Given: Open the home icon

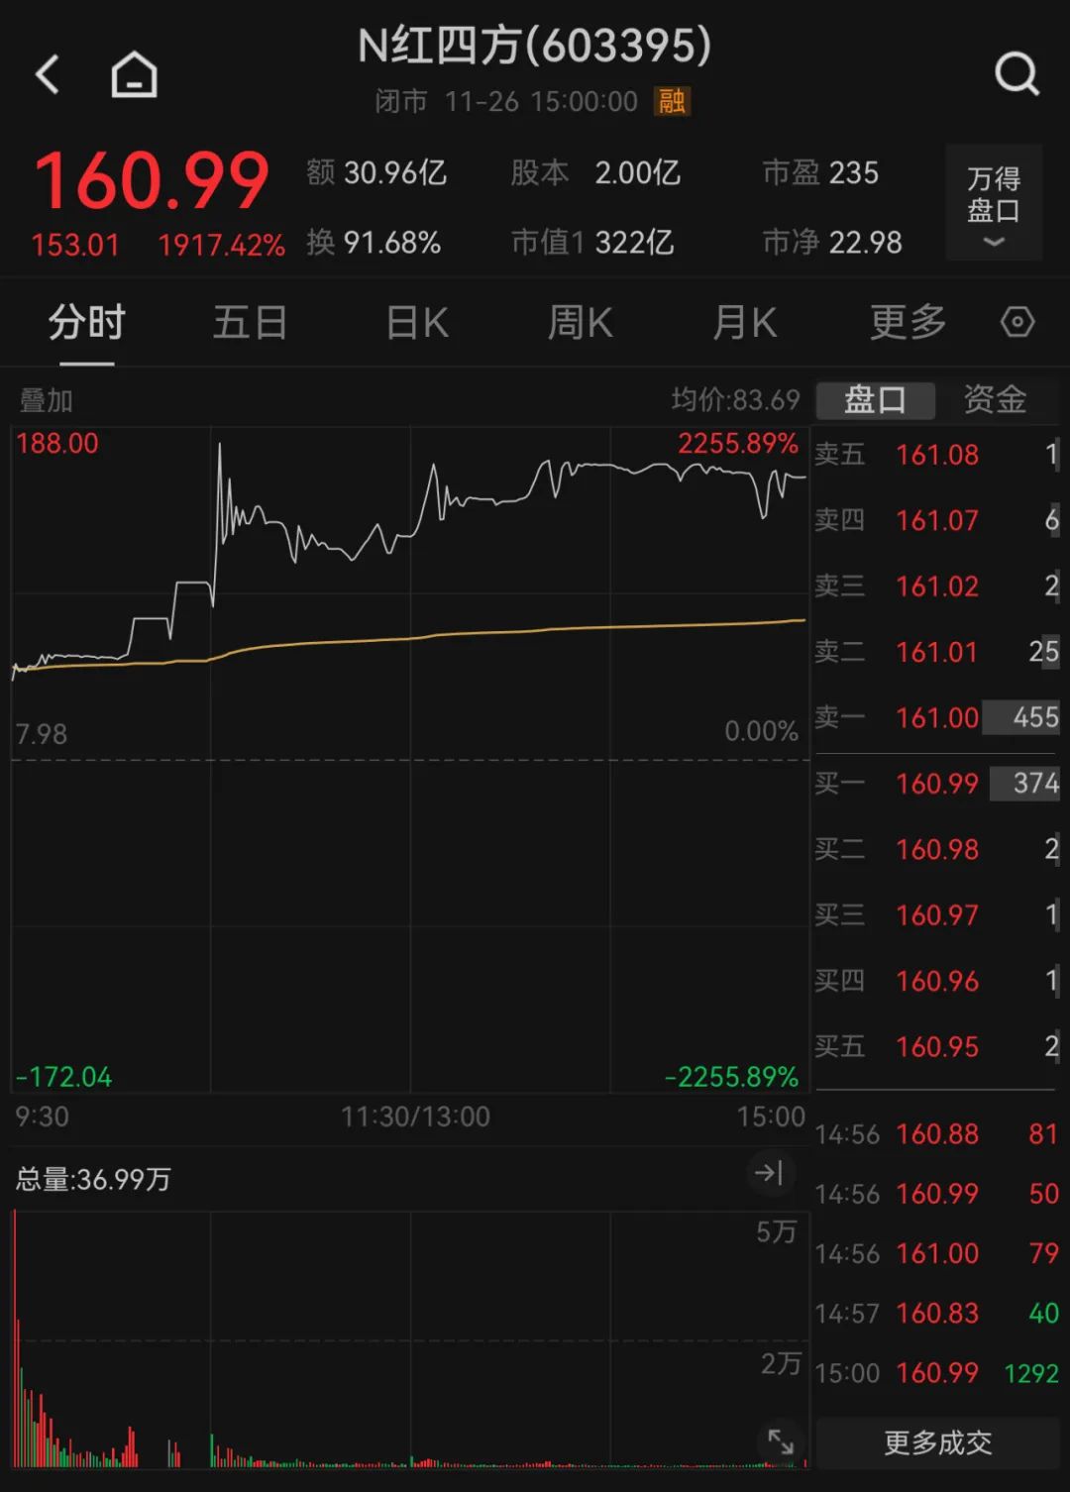Looking at the screenshot, I should [134, 74].
